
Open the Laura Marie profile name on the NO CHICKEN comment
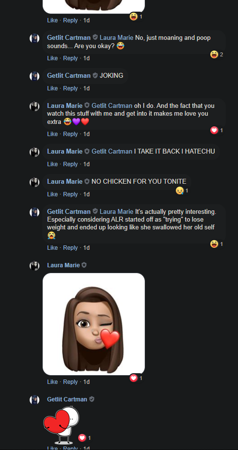[x=65, y=181]
